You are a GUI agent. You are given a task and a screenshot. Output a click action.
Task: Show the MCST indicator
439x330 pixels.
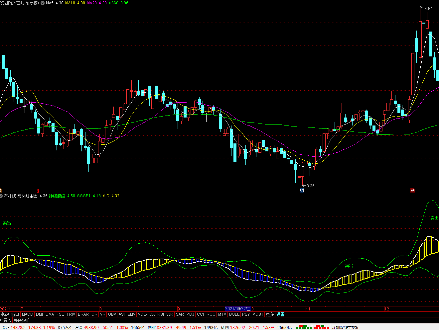pos(258,314)
